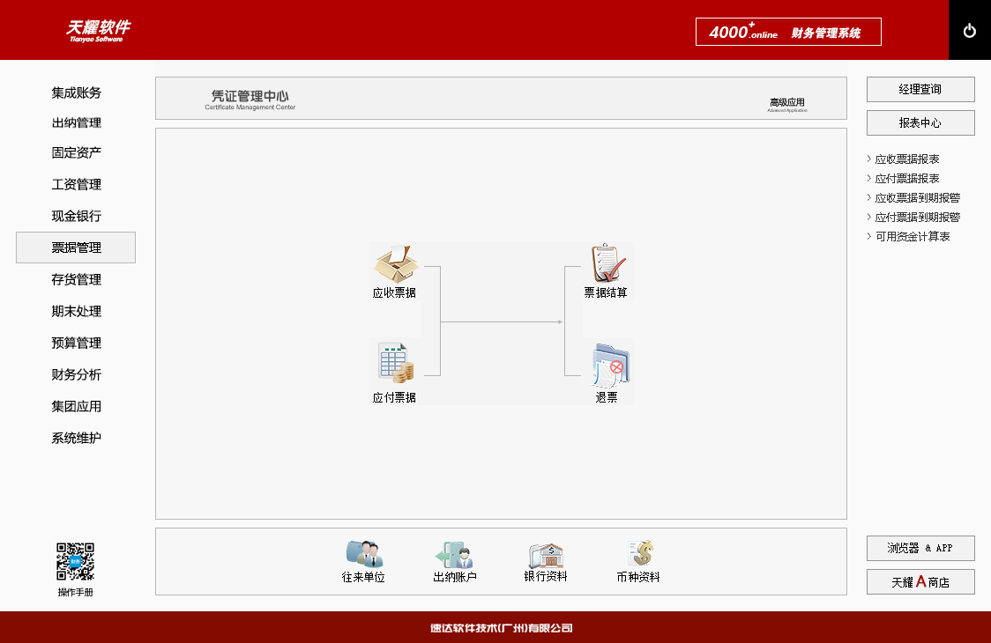Select 出纳管理 in the left menu

(x=76, y=122)
